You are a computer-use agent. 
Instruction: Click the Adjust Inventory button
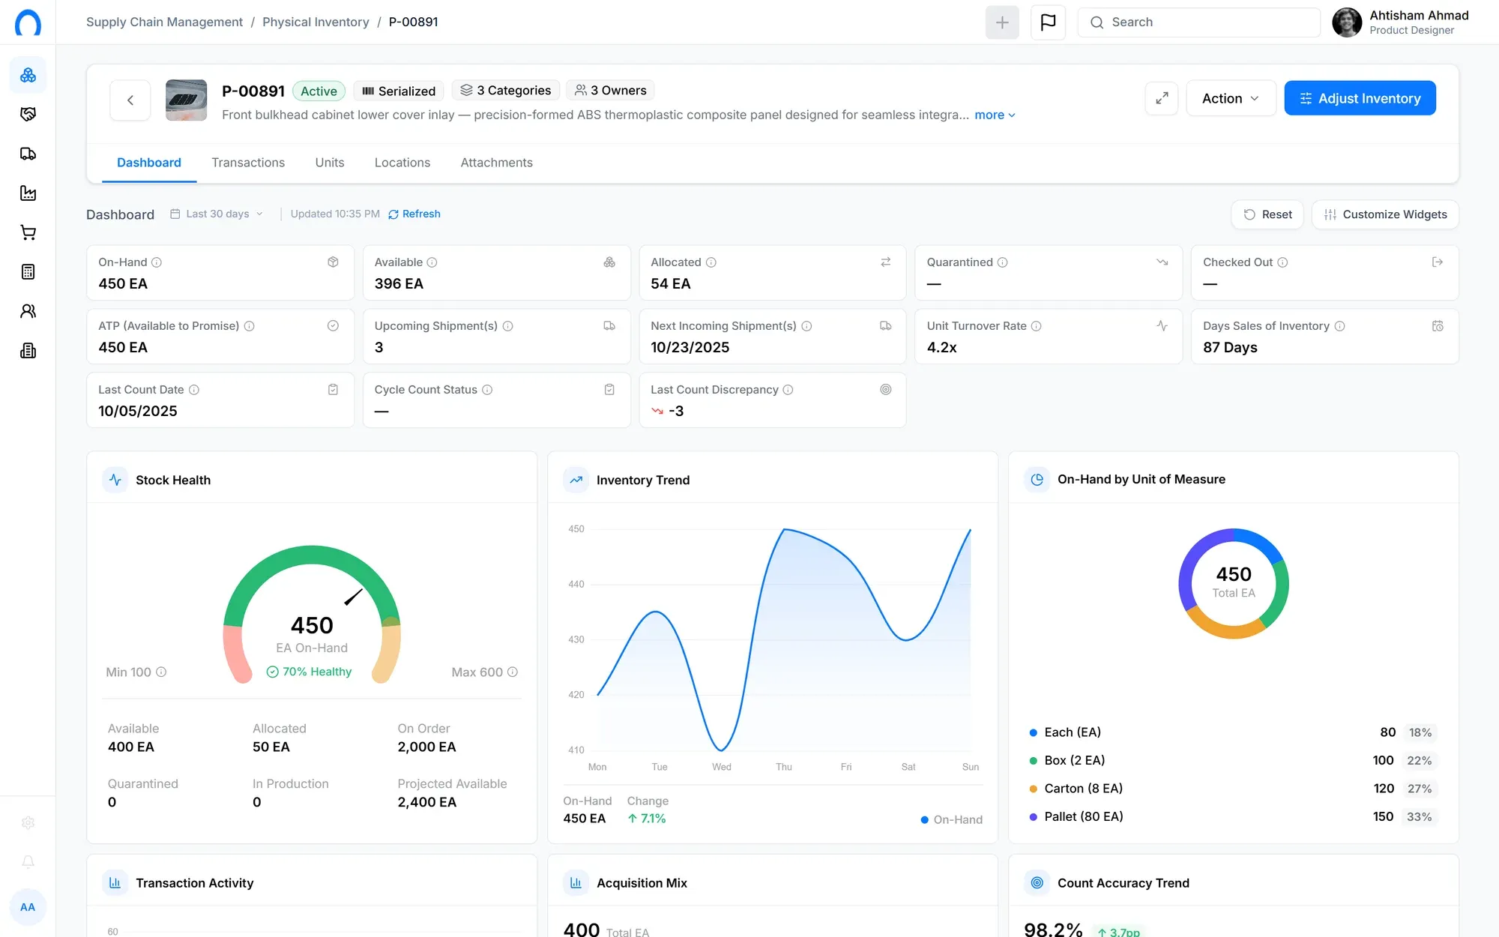click(1360, 98)
